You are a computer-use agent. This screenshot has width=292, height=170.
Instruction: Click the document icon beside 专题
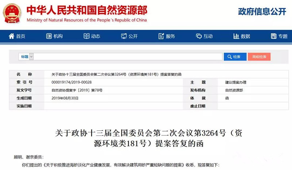pyautogui.click(x=274, y=36)
